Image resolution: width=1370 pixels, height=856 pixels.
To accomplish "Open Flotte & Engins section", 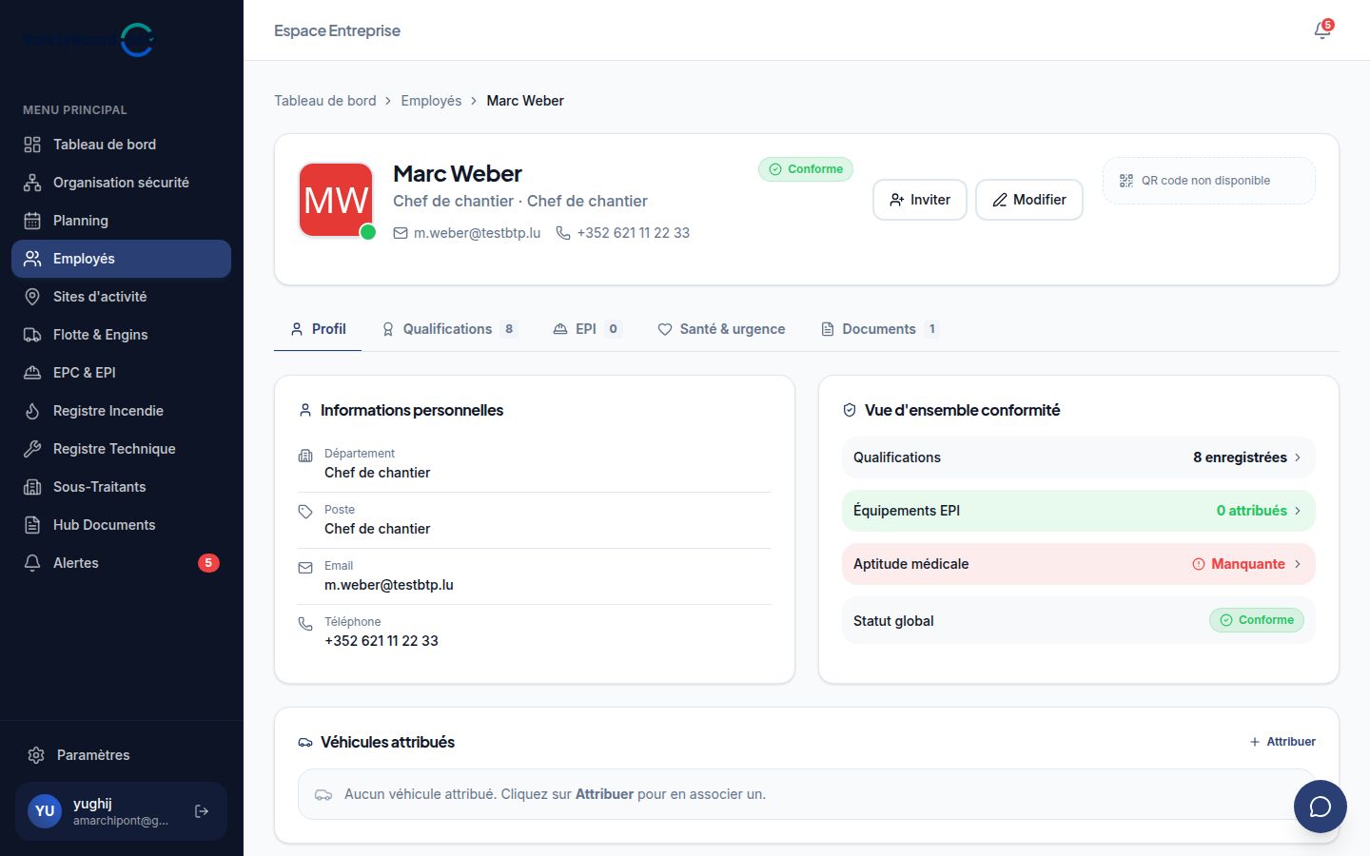I will (121, 335).
